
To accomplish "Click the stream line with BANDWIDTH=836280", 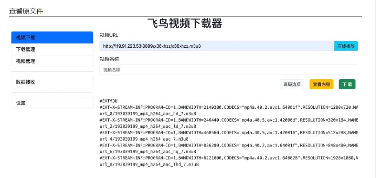I will [229, 146].
